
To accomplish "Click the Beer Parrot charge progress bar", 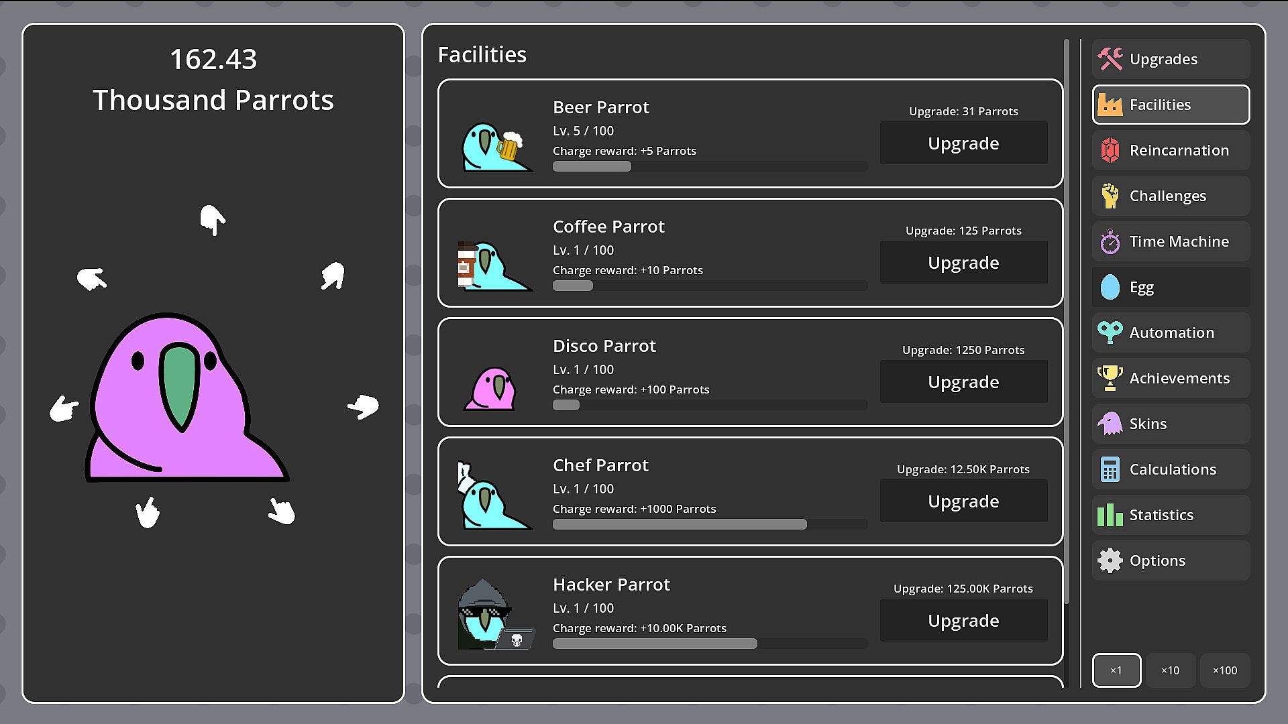I will click(x=710, y=166).
